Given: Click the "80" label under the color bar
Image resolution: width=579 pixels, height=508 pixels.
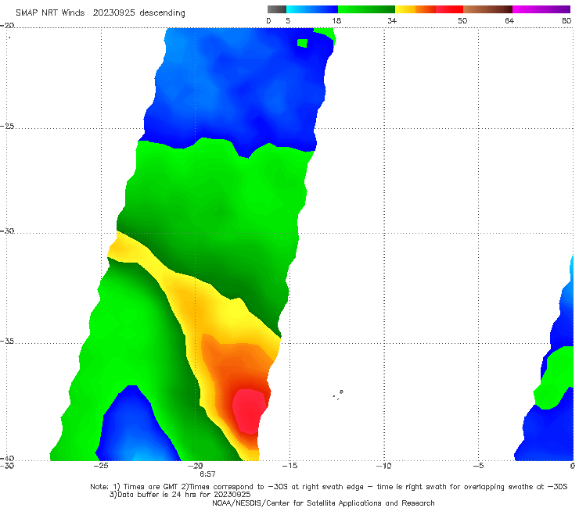Looking at the screenshot, I should pos(566,20).
